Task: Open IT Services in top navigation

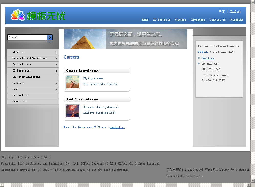Action: 162,20
